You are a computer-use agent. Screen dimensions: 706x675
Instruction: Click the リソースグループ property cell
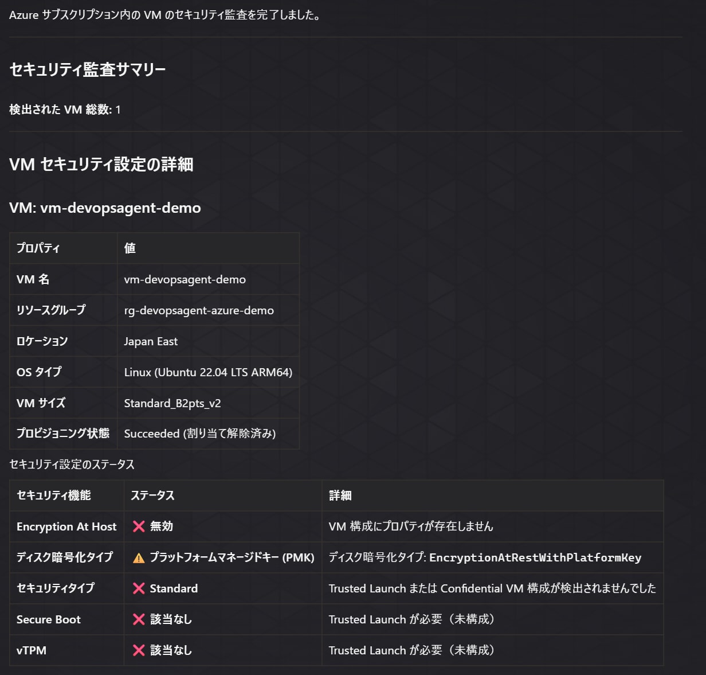[x=64, y=310]
